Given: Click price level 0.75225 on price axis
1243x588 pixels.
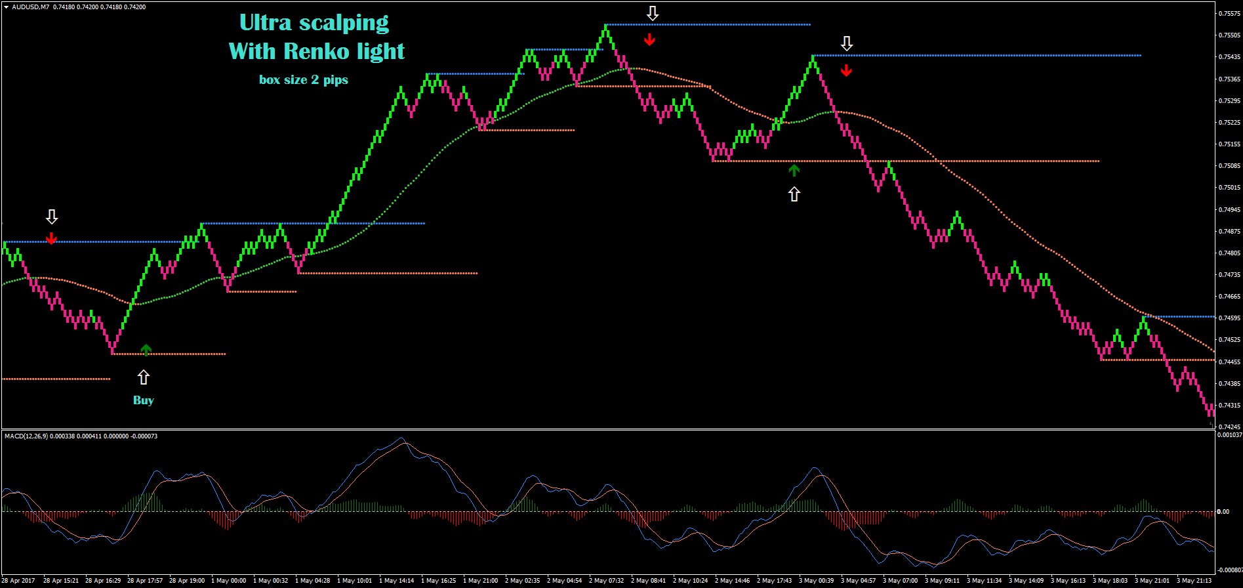Looking at the screenshot, I should (1230, 123).
